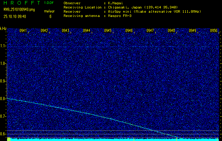Click the 0941 time marker
The height and width of the screenshot is (141, 222).
pos(23,31)
